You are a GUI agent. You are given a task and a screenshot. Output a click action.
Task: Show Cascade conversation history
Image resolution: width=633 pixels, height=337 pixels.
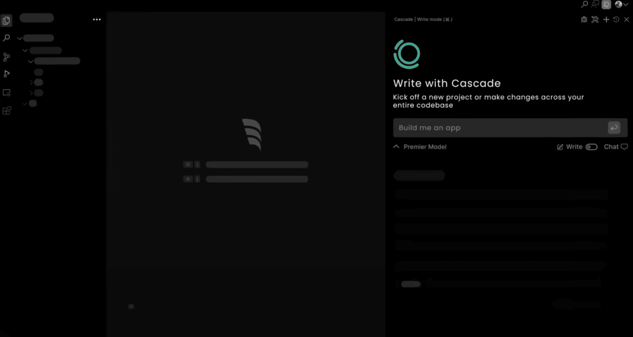616,19
